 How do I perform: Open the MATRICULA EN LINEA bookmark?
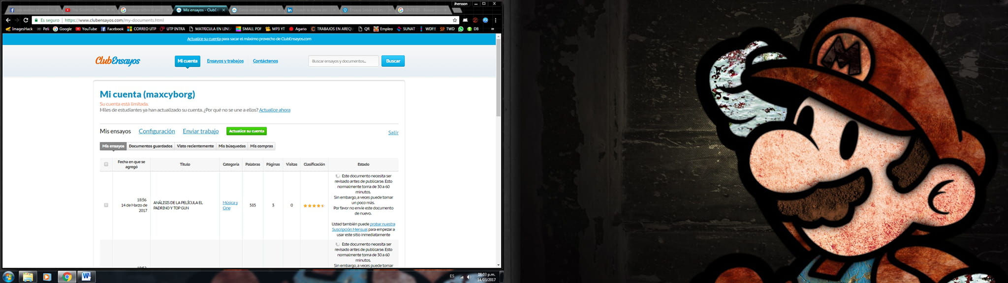pyautogui.click(x=210, y=29)
